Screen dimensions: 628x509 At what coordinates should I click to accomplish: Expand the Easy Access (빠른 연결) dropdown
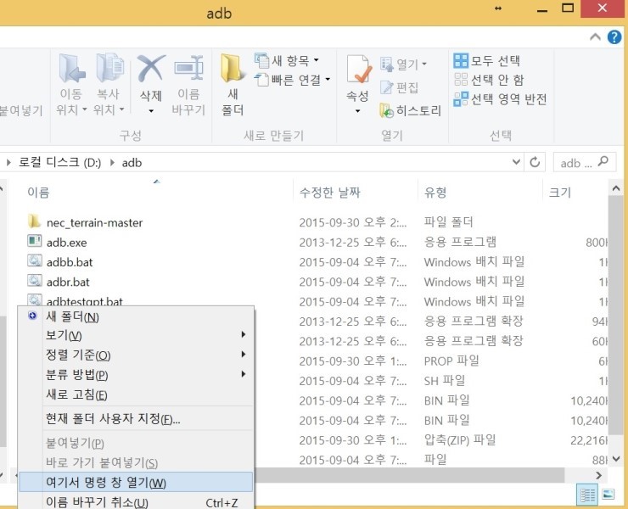click(x=289, y=80)
